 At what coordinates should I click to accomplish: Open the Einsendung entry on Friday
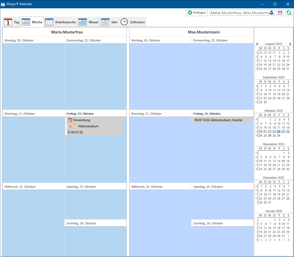(95, 120)
